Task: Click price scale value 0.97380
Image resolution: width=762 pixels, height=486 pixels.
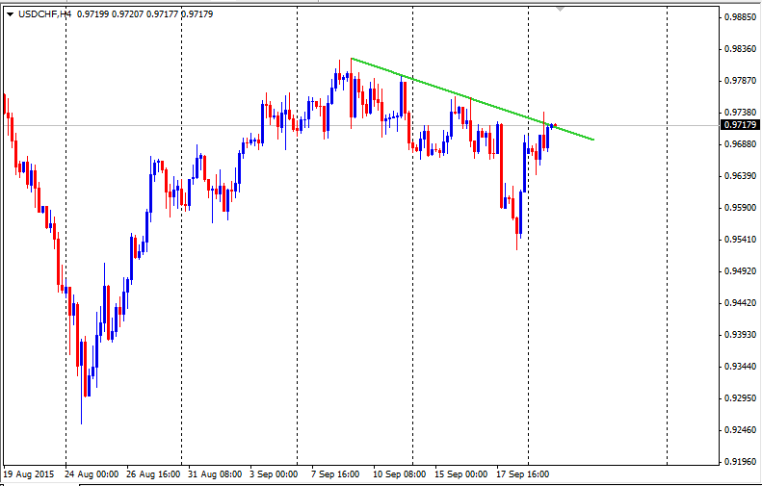Action: 740,113
